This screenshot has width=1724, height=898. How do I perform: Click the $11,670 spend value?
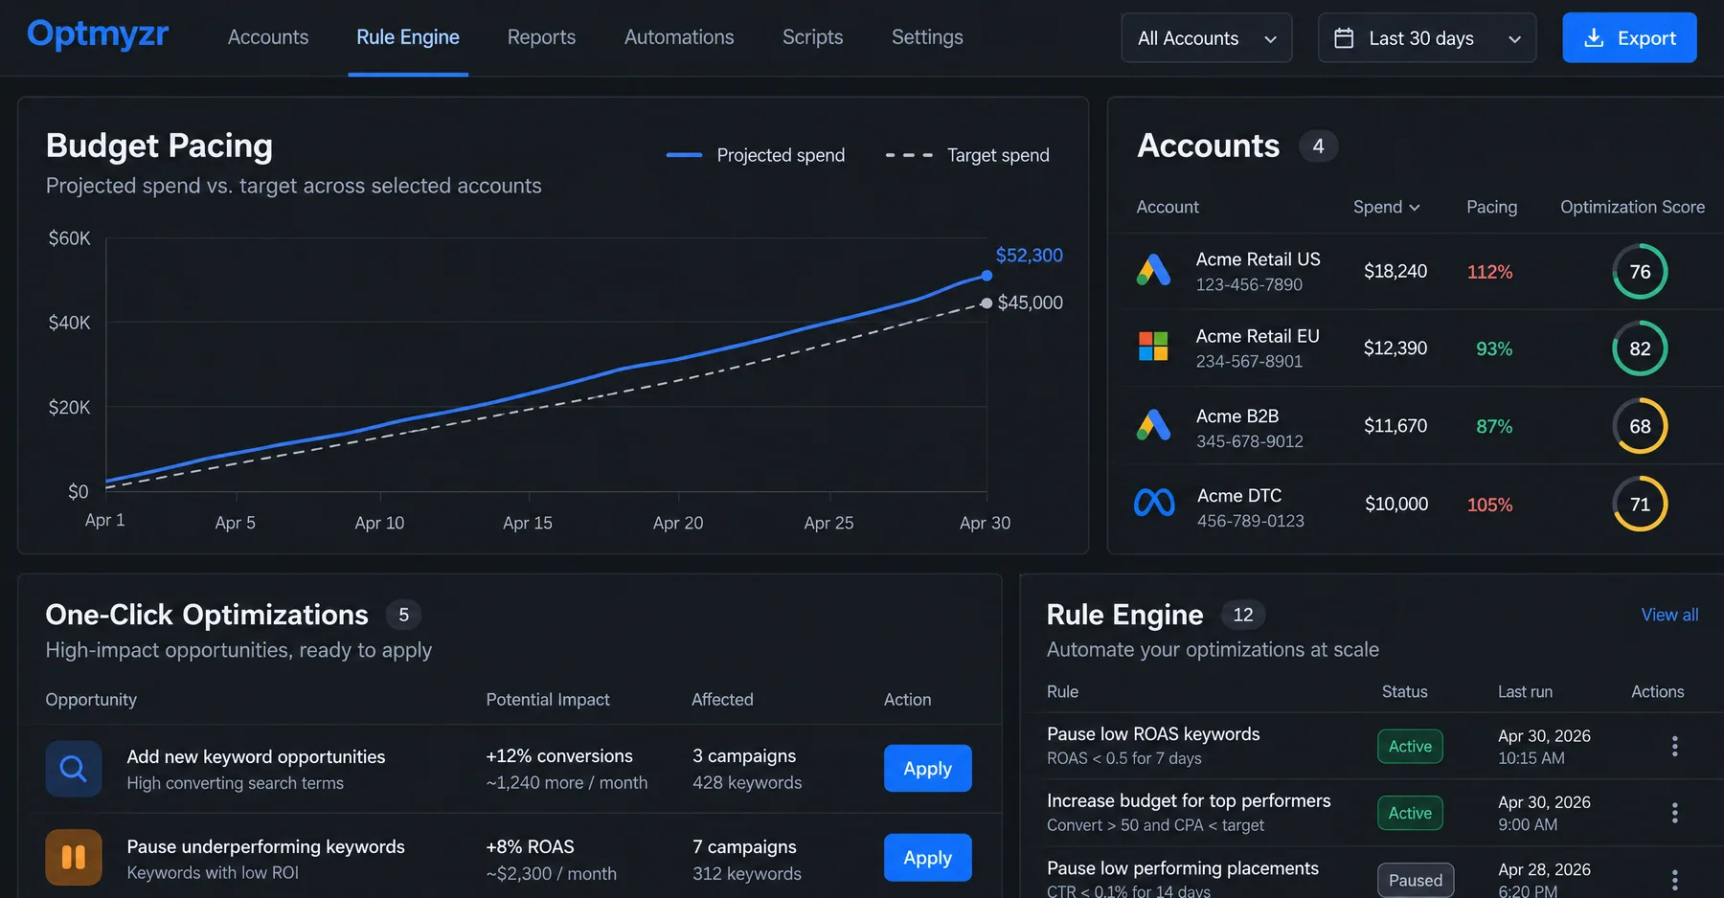(x=1395, y=425)
